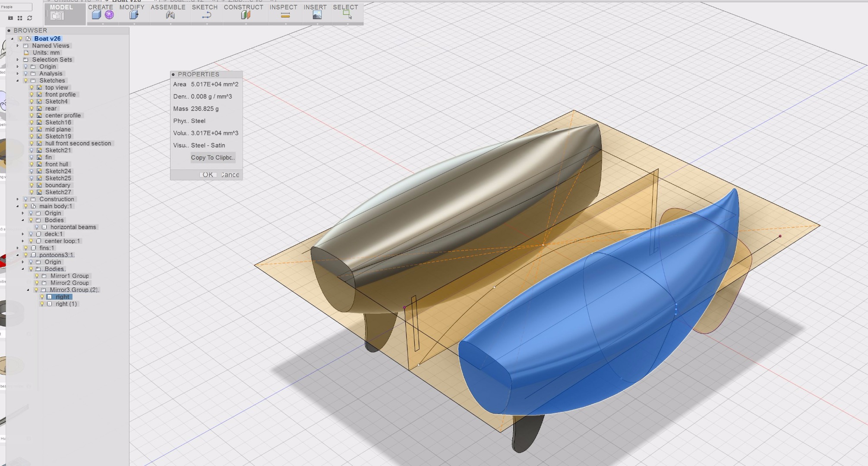
Task: Open the ASSEMBLE menu
Action: tap(168, 7)
